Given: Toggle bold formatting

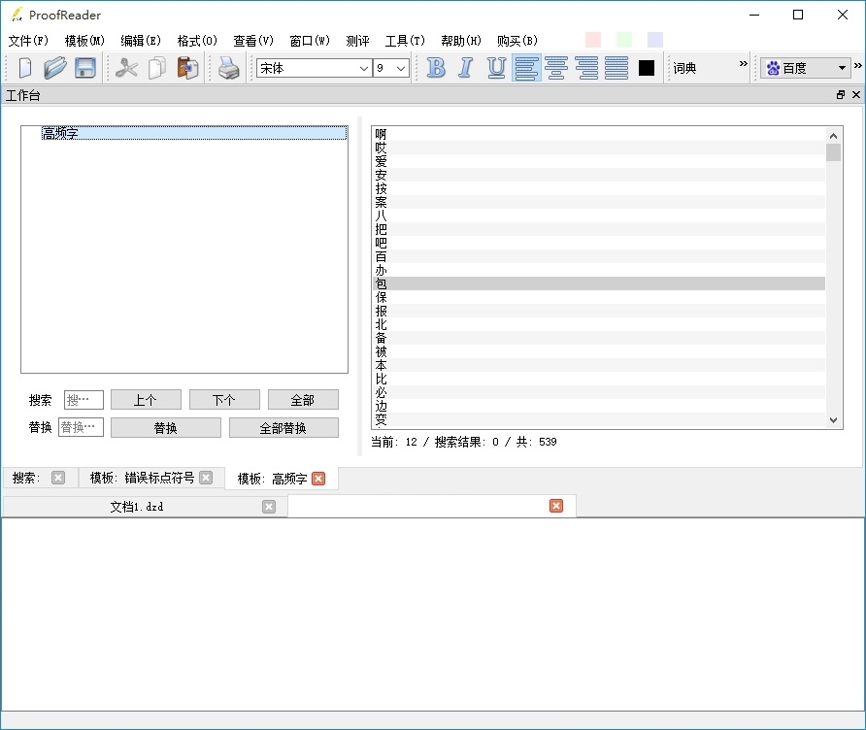Looking at the screenshot, I should [x=436, y=68].
